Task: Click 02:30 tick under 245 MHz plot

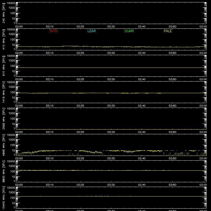Action: (111, 27)
